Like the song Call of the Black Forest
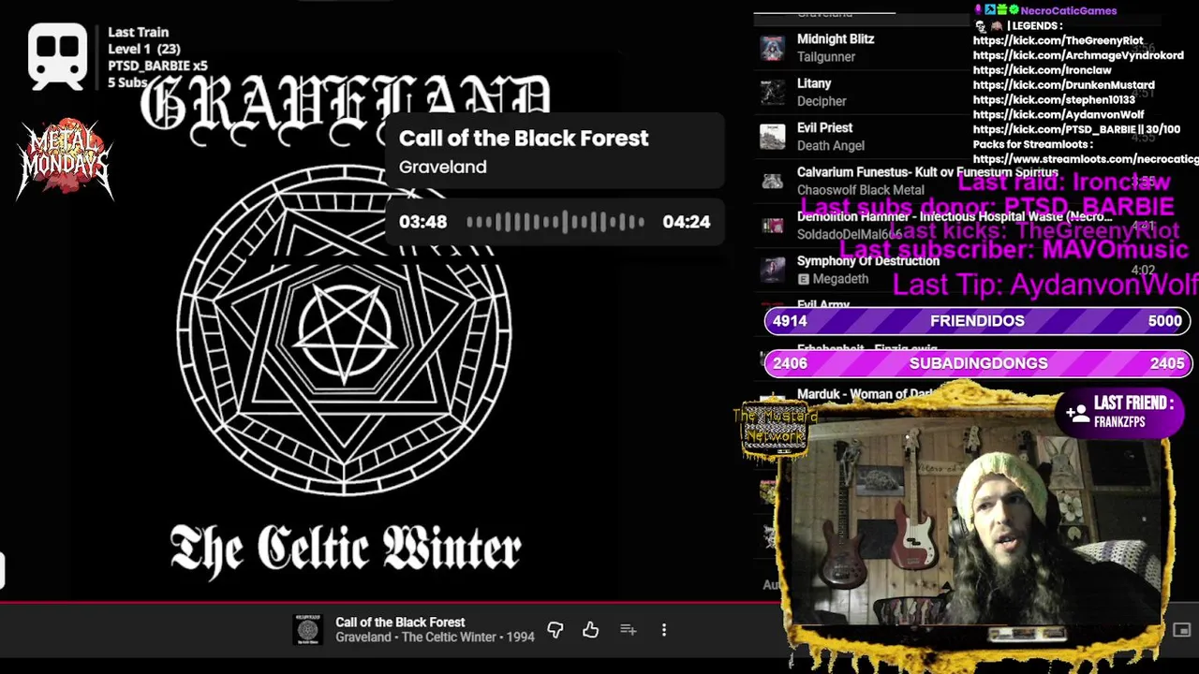The width and height of the screenshot is (1199, 674). point(590,630)
